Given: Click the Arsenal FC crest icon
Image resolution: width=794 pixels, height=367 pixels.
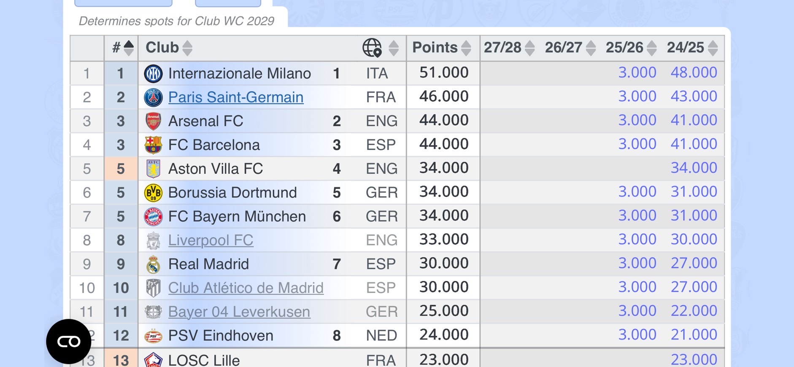Looking at the screenshot, I should (153, 121).
